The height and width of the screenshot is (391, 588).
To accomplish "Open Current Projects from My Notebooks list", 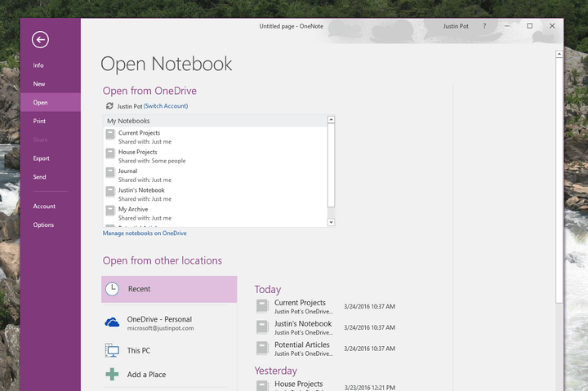I will 216,137.
